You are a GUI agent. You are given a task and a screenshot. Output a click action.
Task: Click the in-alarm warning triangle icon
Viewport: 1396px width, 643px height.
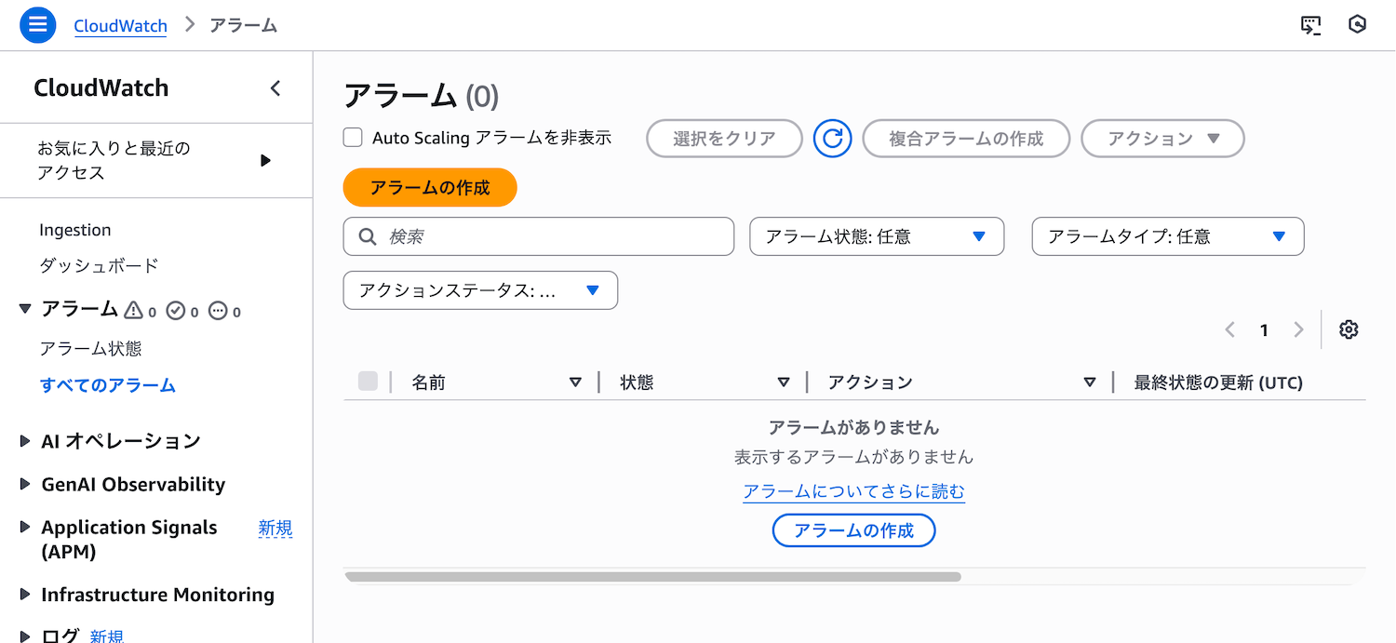134,310
